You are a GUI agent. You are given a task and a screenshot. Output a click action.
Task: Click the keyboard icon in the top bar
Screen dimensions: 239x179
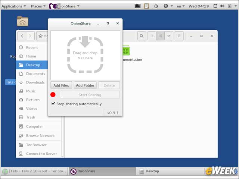(137, 6)
